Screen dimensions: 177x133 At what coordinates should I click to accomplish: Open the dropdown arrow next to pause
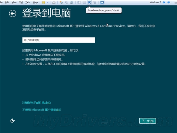point(47,2)
